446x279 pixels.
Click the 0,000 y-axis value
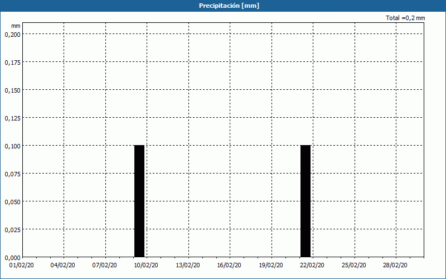(x=12, y=258)
